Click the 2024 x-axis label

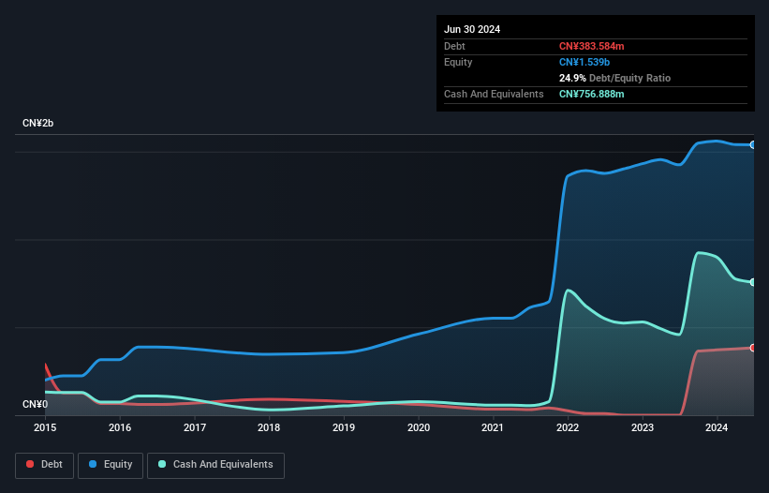pyautogui.click(x=717, y=427)
